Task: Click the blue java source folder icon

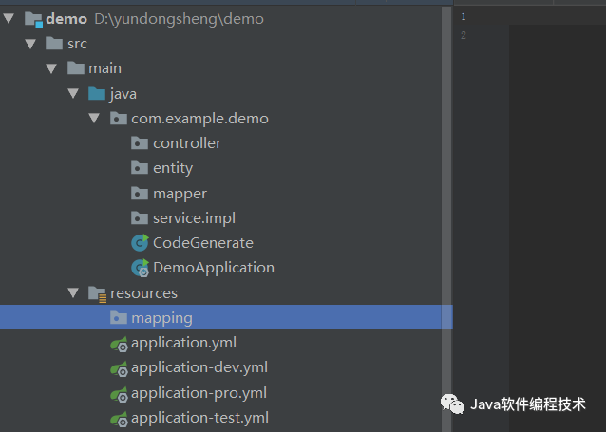Action: (x=97, y=93)
